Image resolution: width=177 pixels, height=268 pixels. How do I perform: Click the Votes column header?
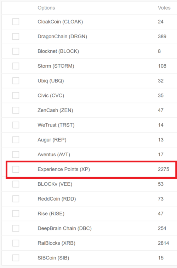164,8
